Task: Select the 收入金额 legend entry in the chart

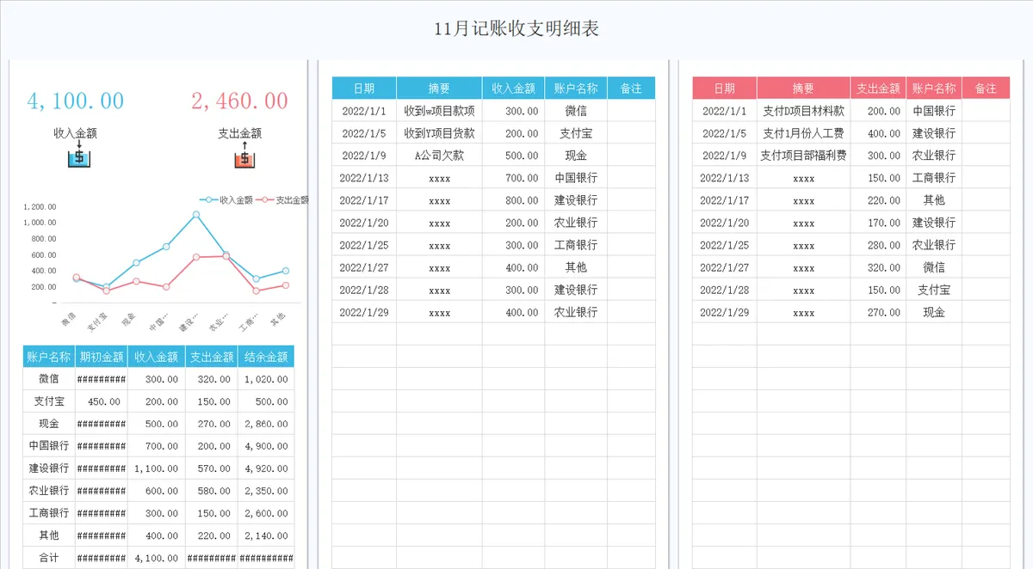Action: [x=226, y=199]
